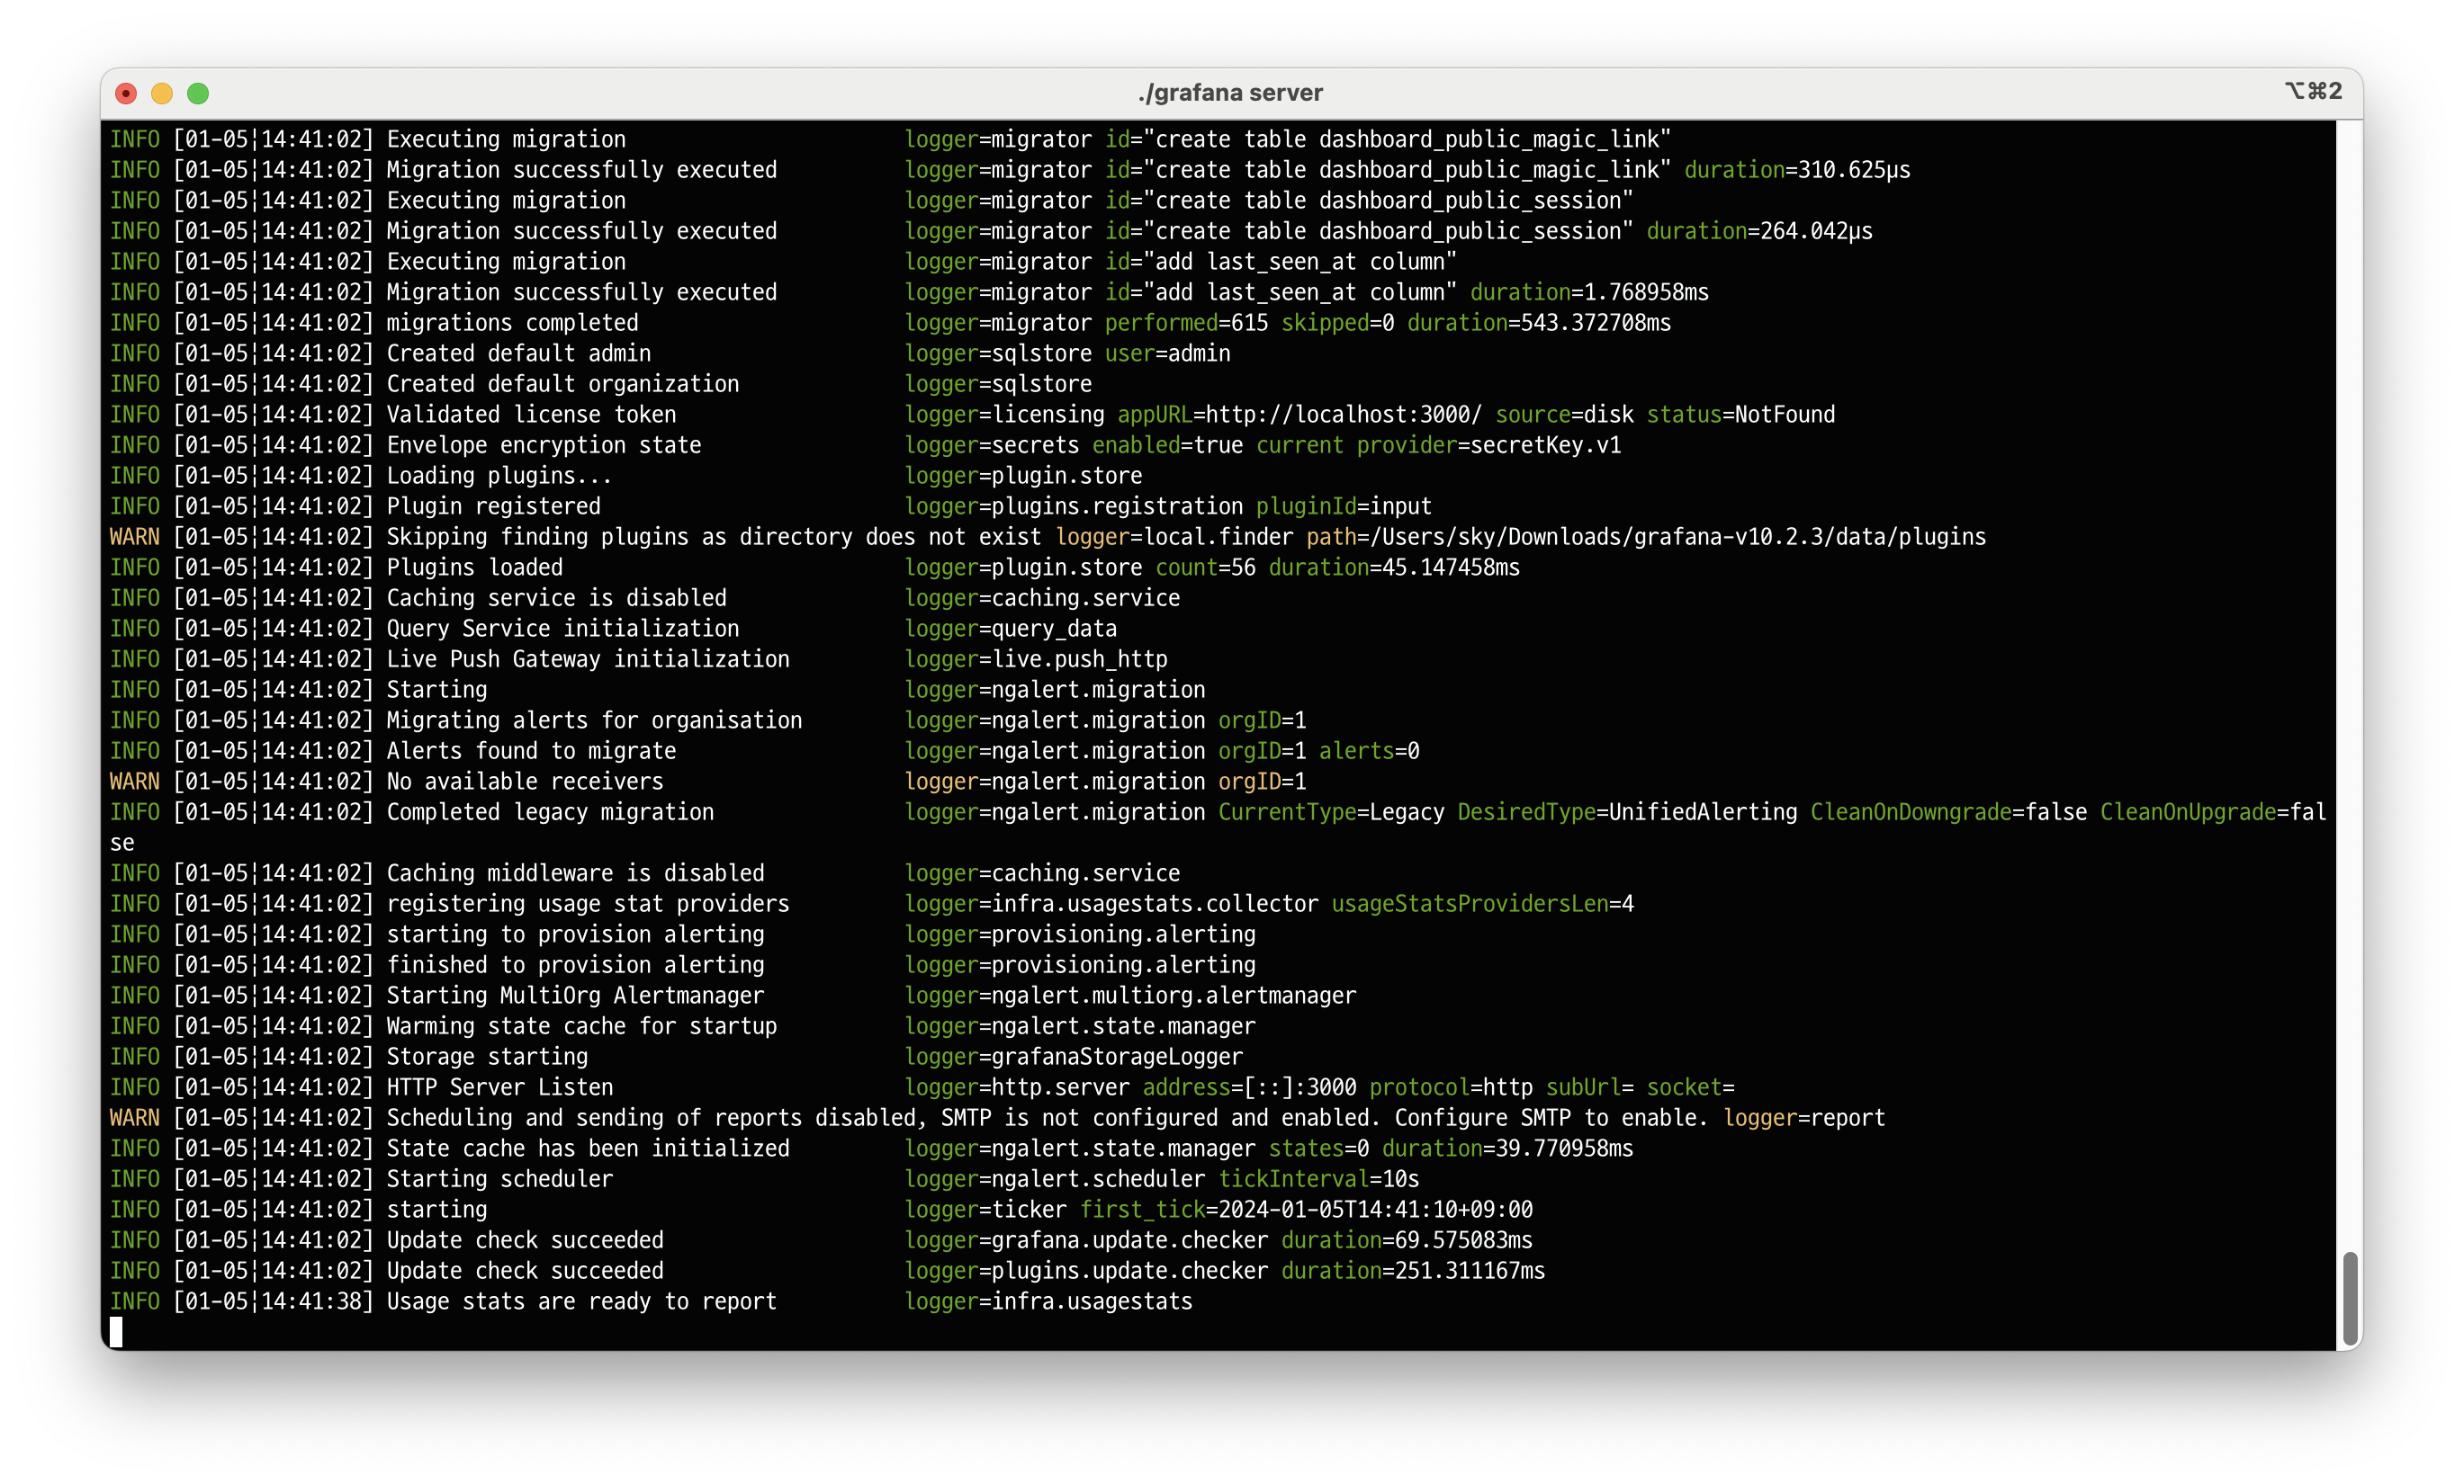Click the http://localhost:3000/ appURL text

pyautogui.click(x=1343, y=415)
